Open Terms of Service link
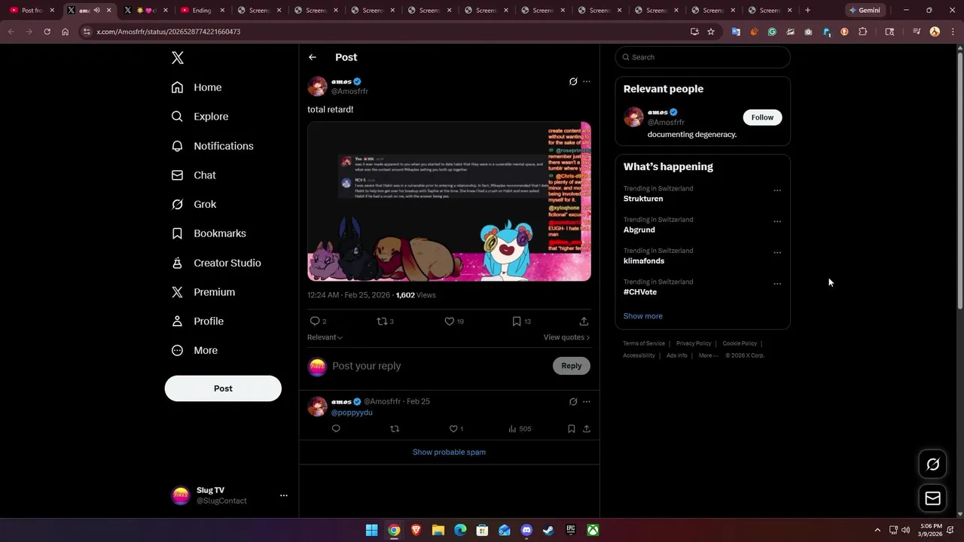 pyautogui.click(x=644, y=343)
